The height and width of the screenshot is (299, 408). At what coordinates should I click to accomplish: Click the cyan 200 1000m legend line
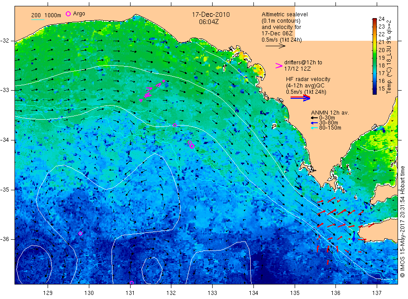tap(38, 19)
